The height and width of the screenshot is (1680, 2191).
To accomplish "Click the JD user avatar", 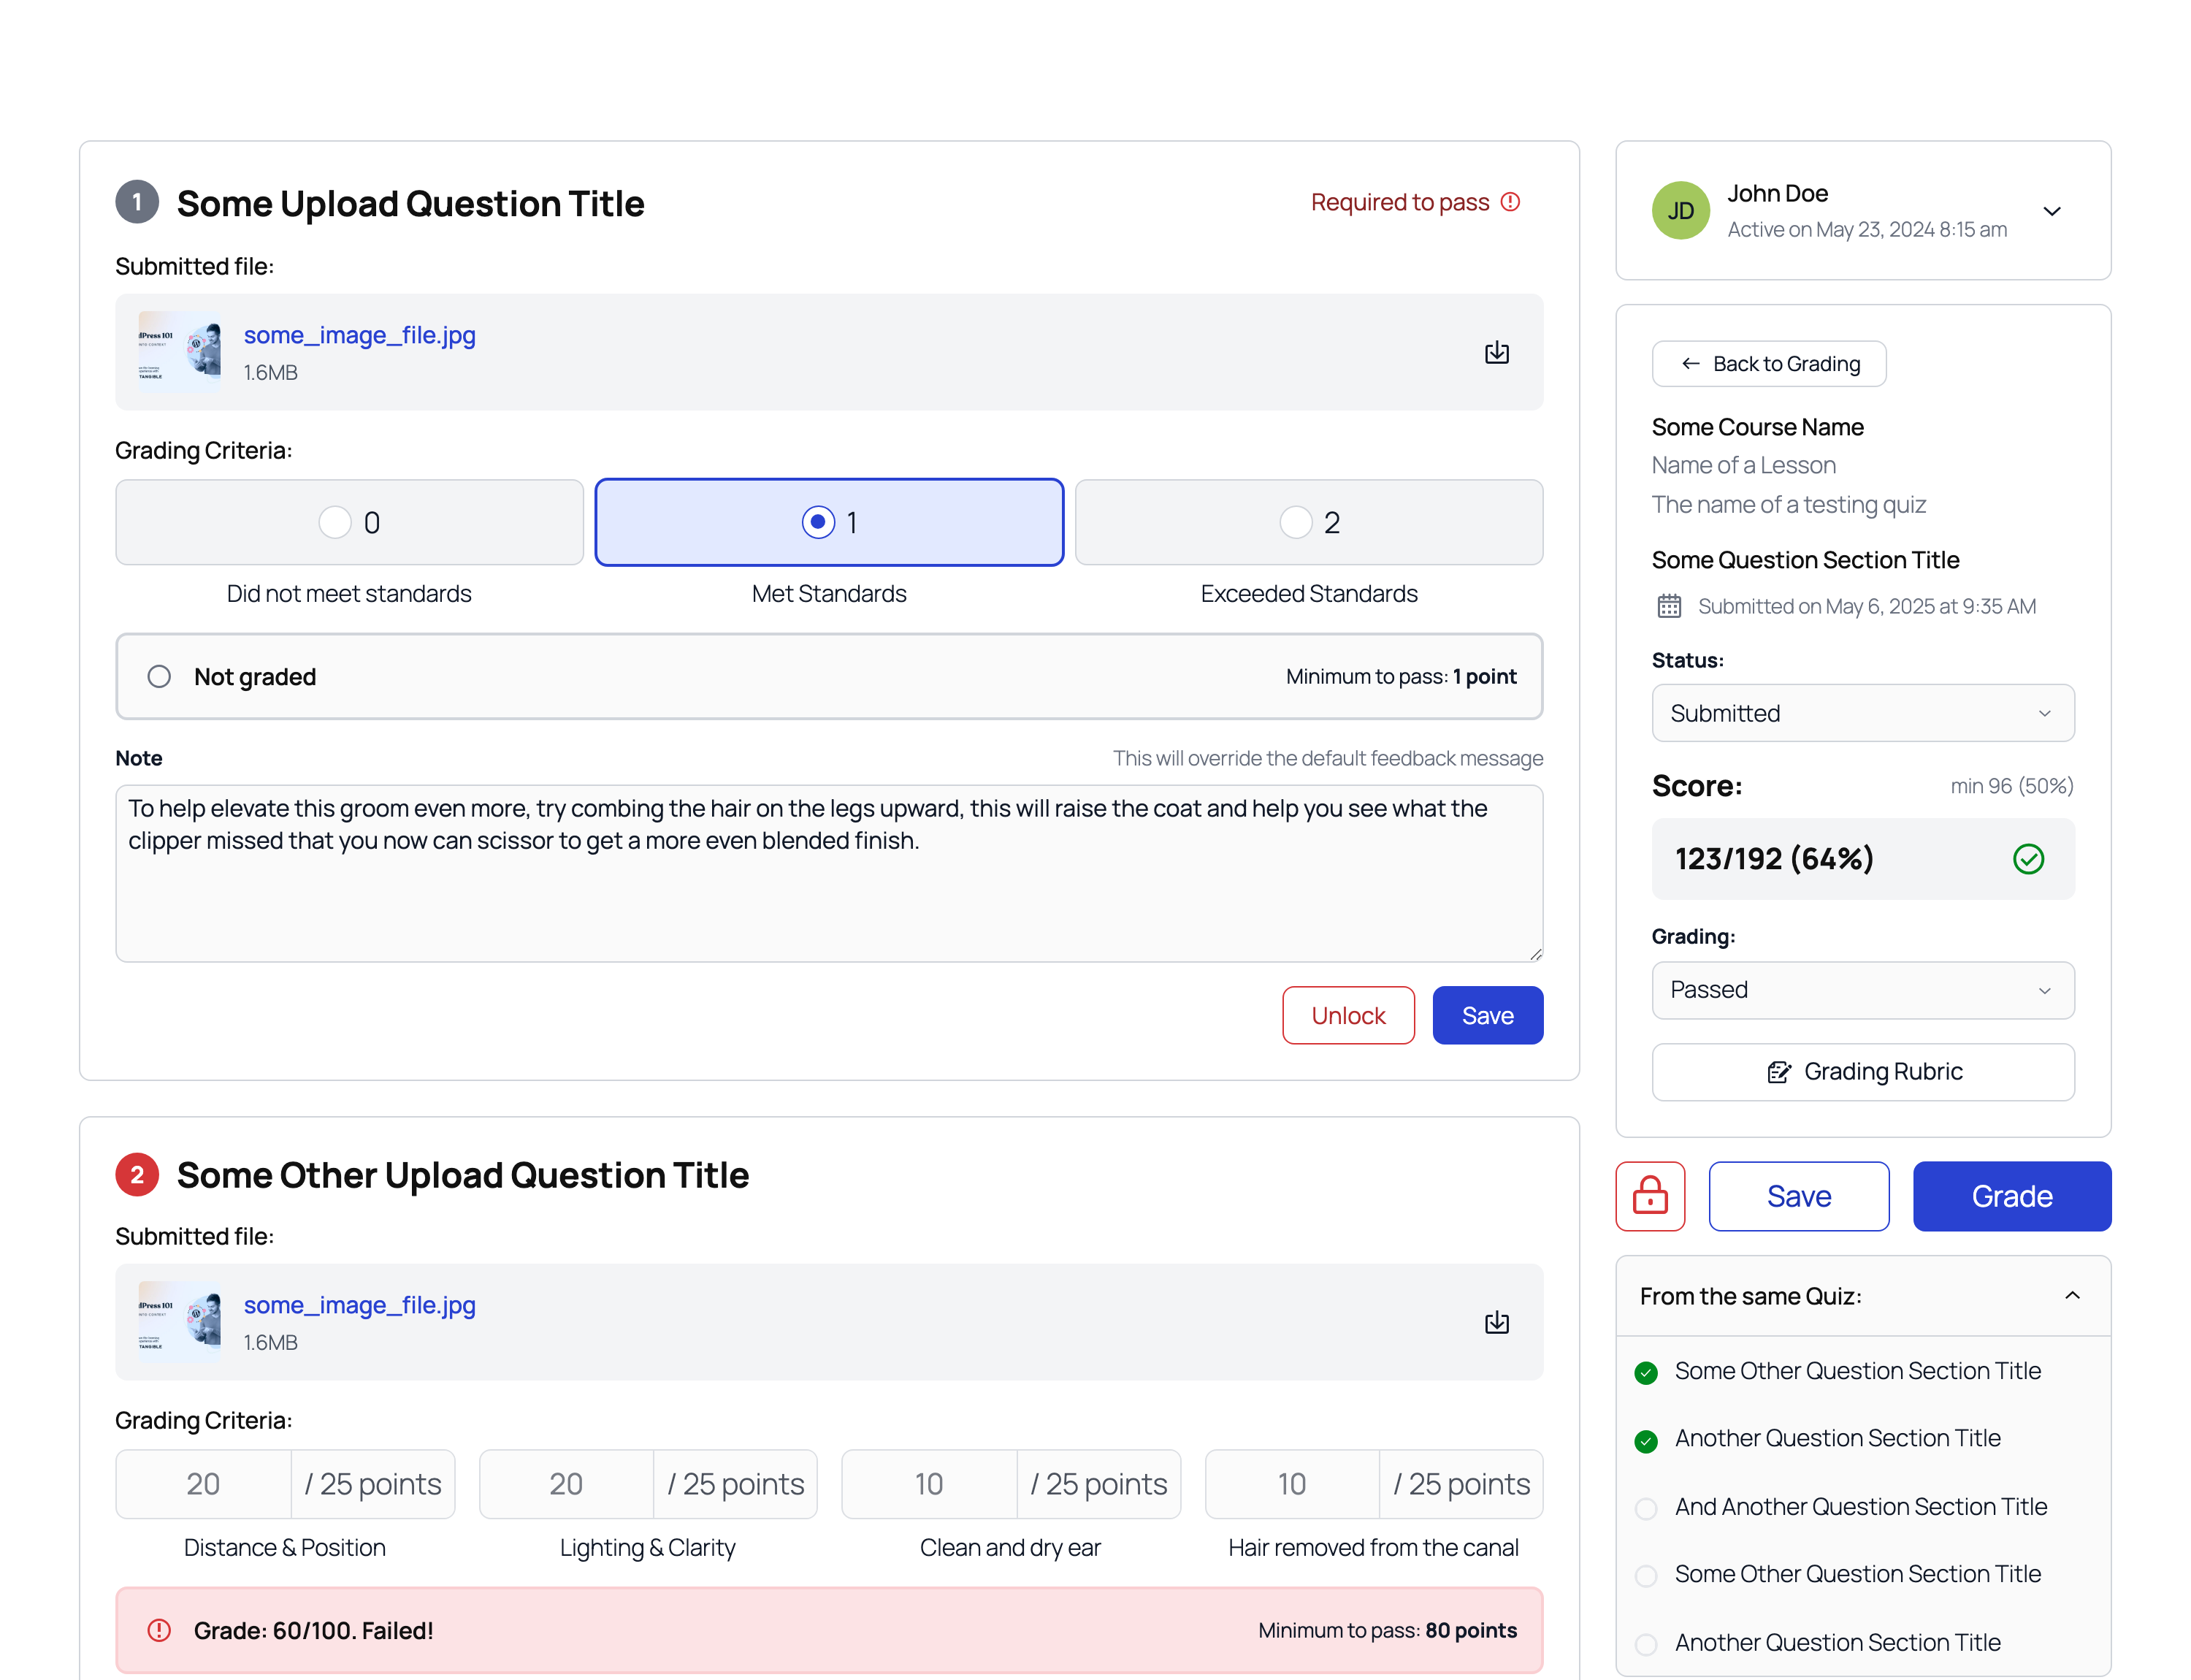I will tap(1680, 210).
